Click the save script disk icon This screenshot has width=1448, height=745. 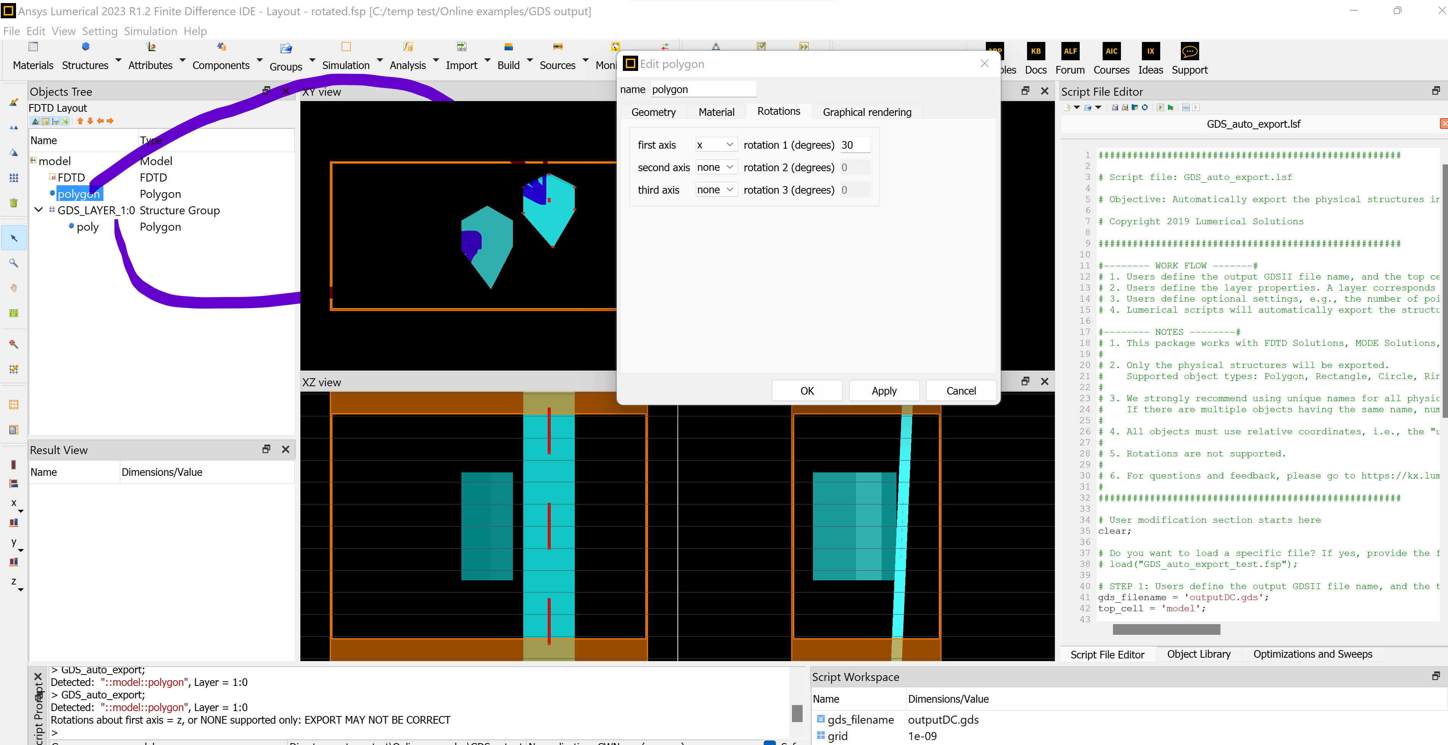(1115, 107)
